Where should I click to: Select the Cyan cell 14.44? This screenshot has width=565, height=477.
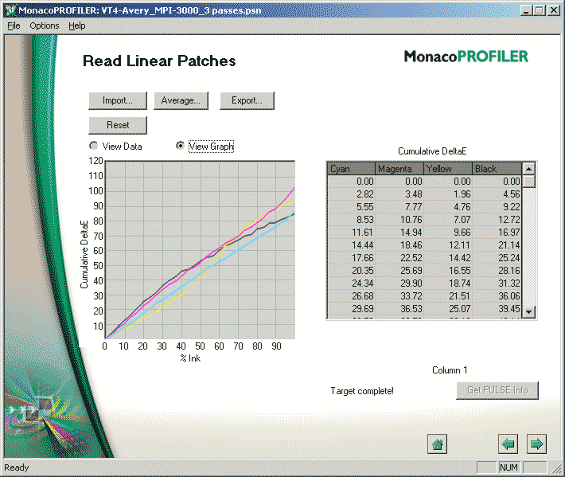click(x=351, y=245)
